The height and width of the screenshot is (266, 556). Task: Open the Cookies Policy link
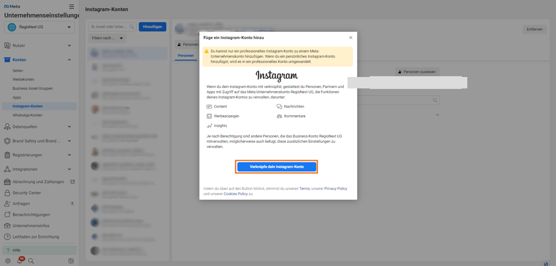235,194
